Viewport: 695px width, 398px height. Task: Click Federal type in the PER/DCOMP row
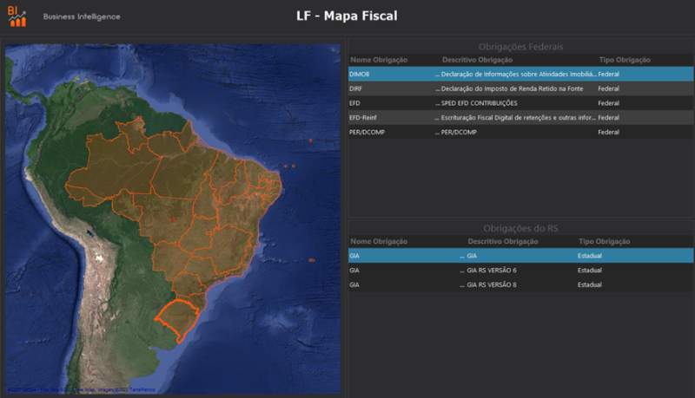click(x=609, y=132)
